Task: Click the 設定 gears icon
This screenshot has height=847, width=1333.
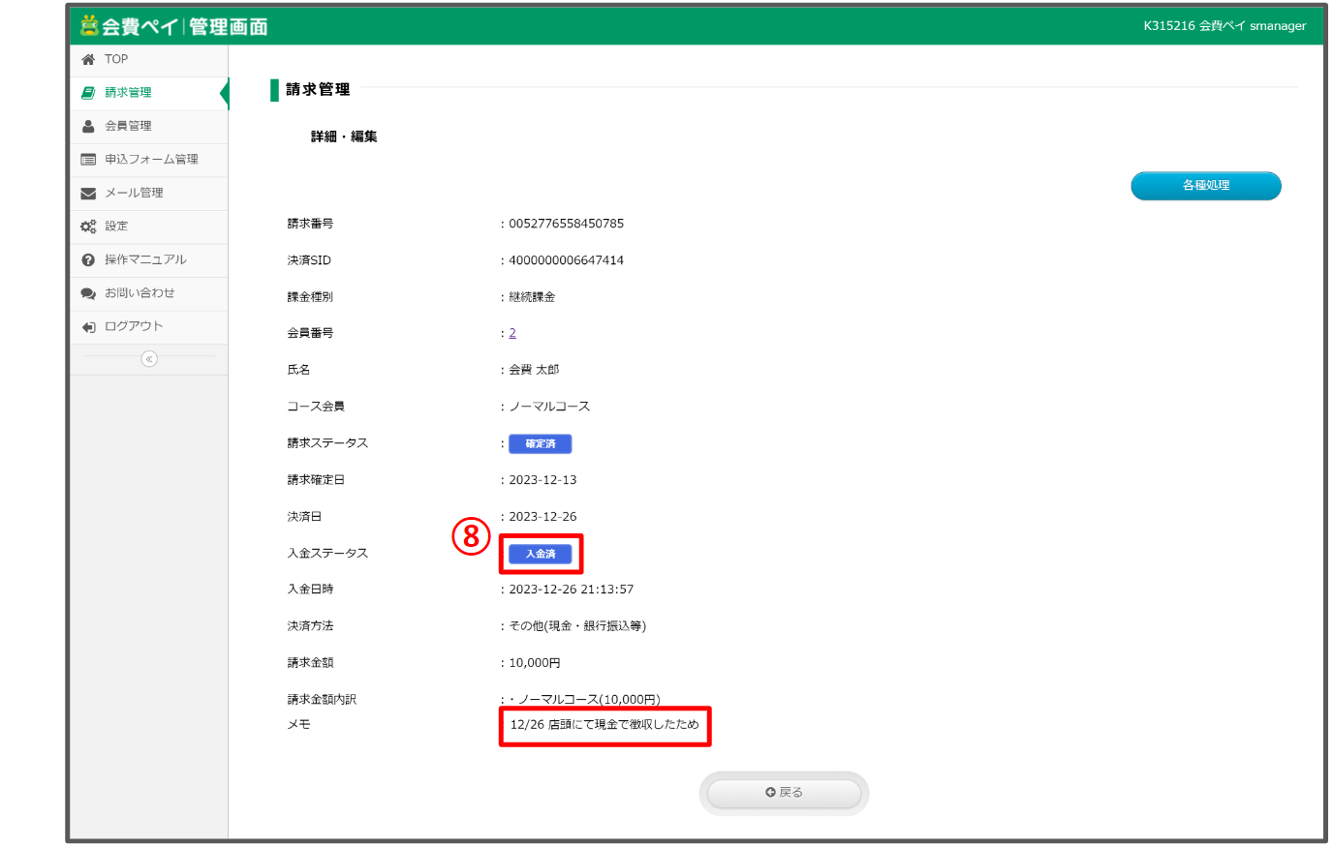Action: coord(88,227)
